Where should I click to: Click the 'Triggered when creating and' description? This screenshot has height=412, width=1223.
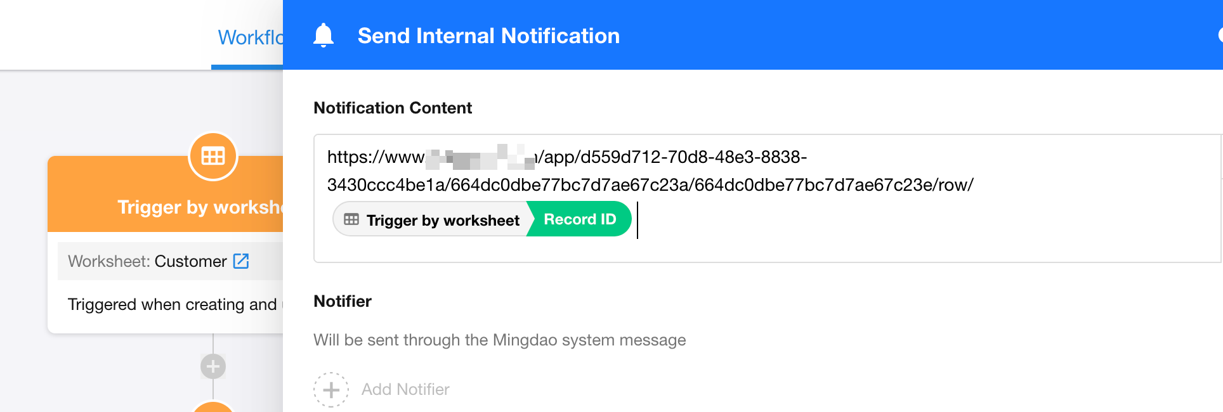coord(173,305)
